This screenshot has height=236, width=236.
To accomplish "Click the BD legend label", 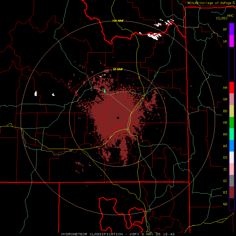I will point(225,111).
